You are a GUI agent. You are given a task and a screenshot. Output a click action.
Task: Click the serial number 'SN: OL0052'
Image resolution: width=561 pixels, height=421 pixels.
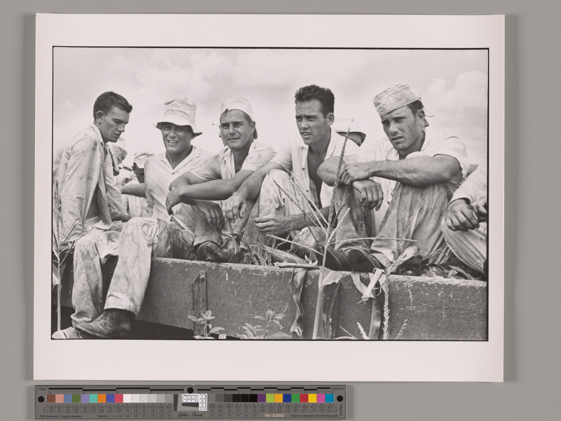[x=275, y=415]
